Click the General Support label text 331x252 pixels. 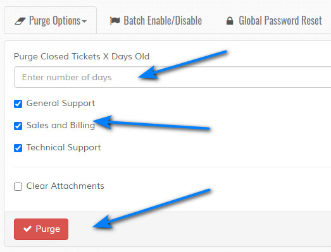(61, 104)
